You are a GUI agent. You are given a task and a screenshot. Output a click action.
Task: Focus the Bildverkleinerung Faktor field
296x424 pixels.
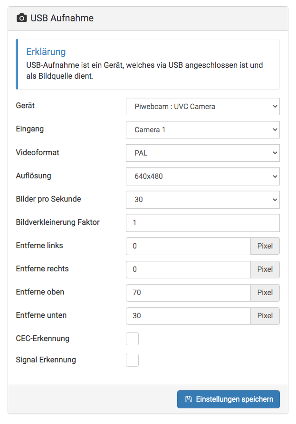pos(202,223)
